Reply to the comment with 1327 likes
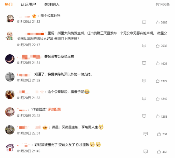This screenshot has width=175, height=158. (x=144, y=81)
